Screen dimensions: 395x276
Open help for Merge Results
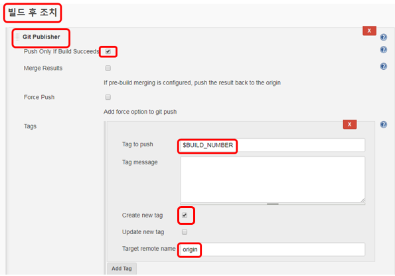pyautogui.click(x=384, y=67)
